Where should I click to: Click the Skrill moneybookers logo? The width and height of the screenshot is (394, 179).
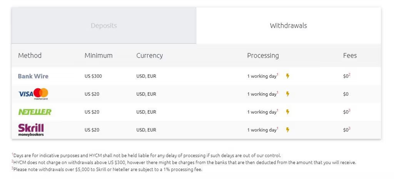31,129
